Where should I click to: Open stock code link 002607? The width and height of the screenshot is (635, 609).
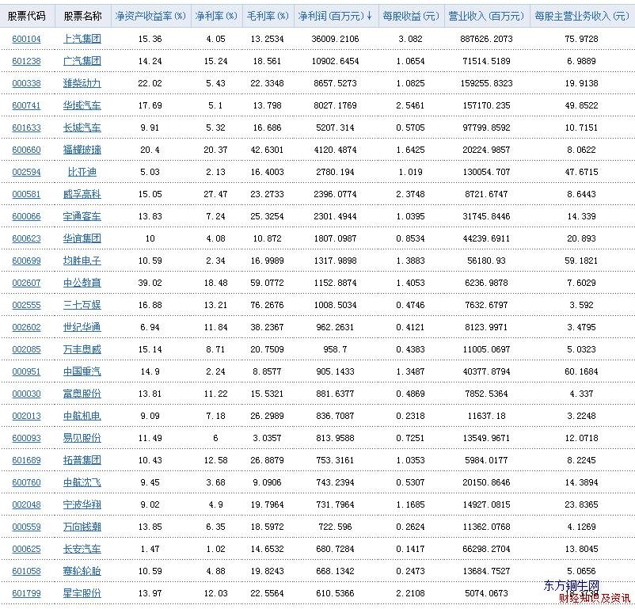point(26,284)
